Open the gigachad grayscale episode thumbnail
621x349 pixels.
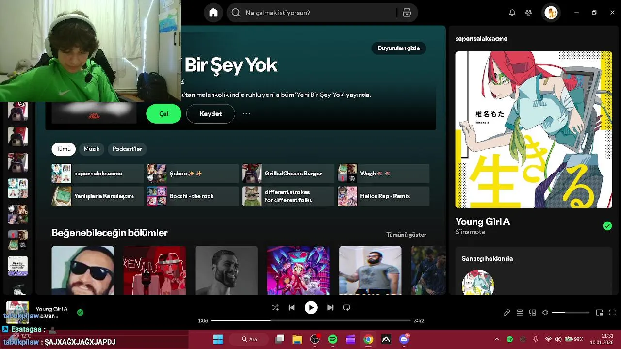(226, 270)
